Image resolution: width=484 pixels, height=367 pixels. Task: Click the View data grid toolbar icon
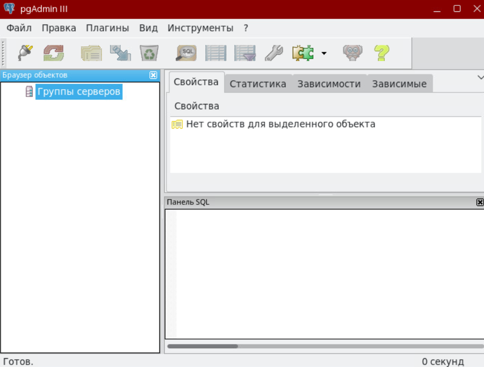tap(216, 53)
